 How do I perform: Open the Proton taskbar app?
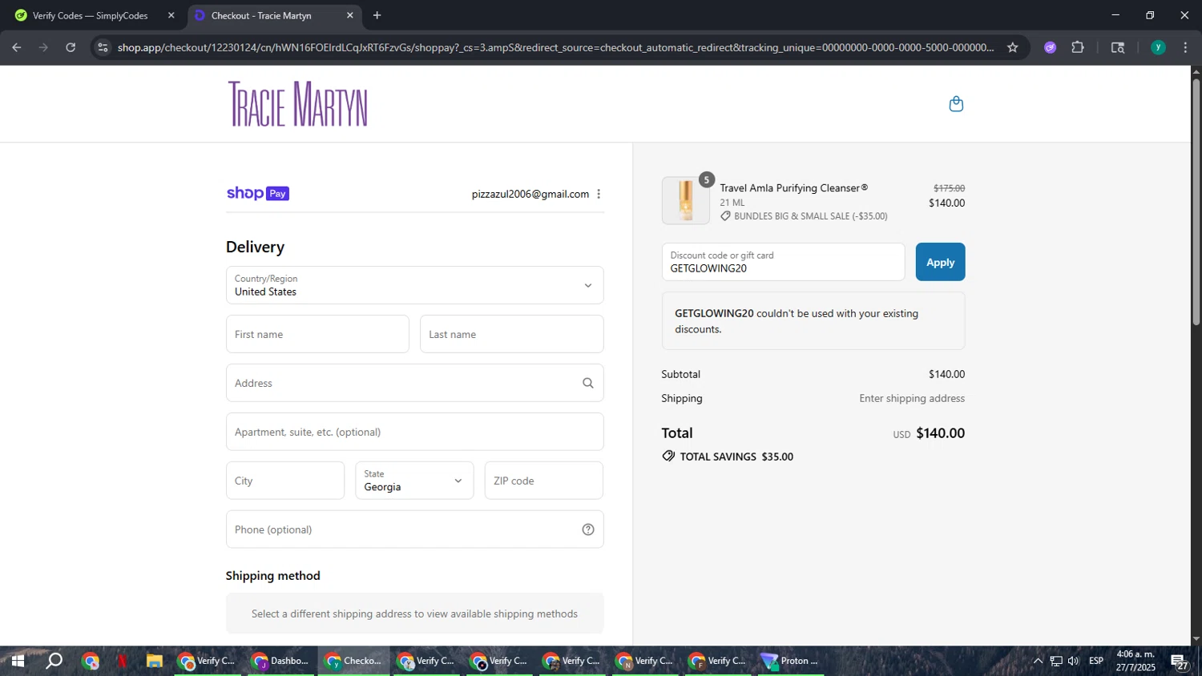(790, 661)
